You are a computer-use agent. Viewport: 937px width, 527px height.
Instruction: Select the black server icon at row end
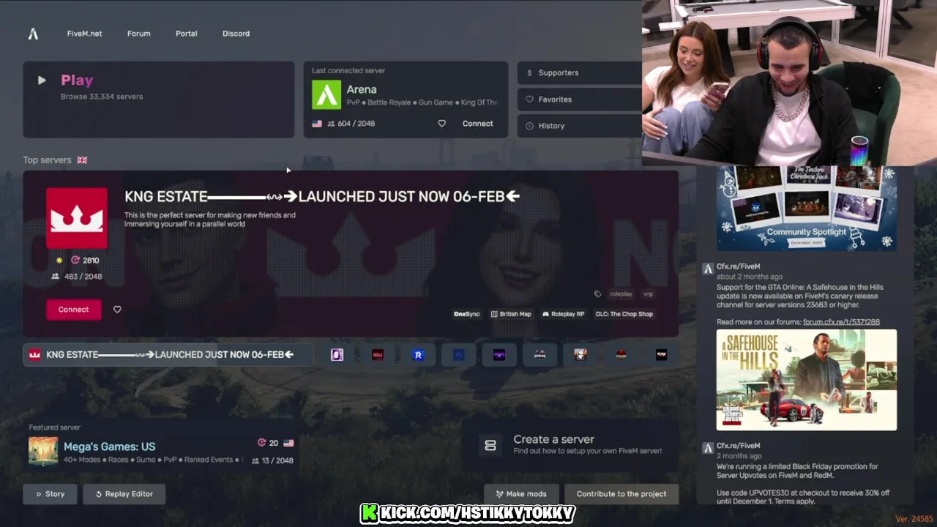(x=661, y=355)
